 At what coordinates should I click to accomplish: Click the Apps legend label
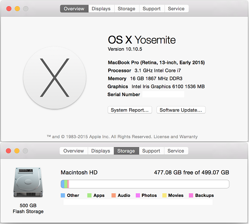coord(99,196)
